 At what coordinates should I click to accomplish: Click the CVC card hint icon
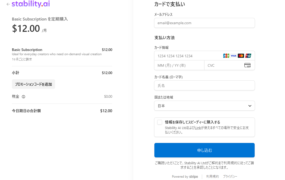pyautogui.click(x=247, y=65)
